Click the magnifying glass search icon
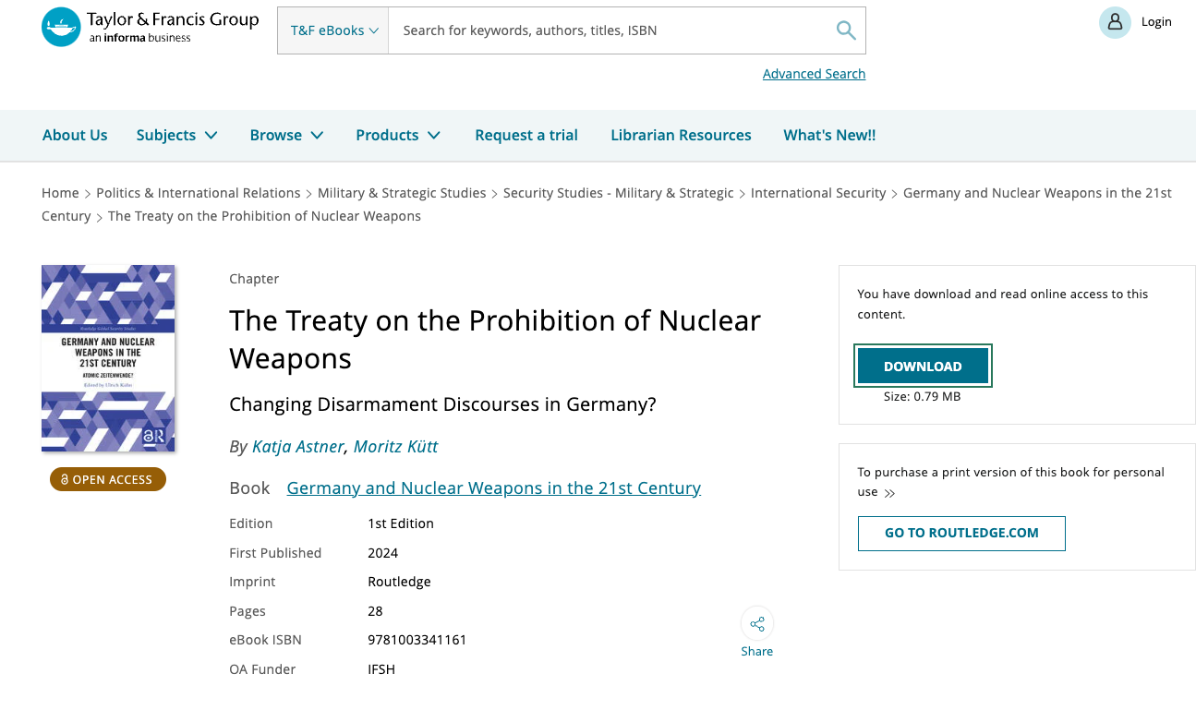Viewport: 1196px width, 710px height. 846,30
